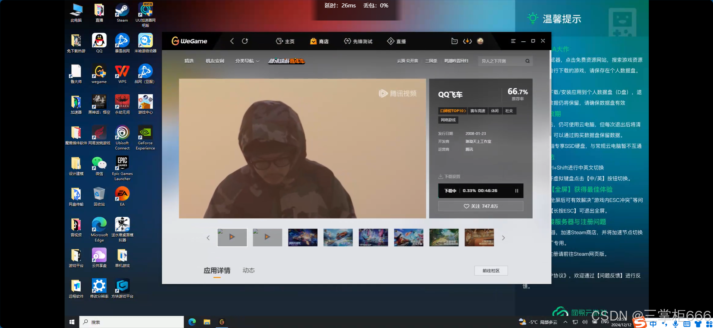This screenshot has height=328, width=713.
Task: Click the WeGame back arrow
Action: click(x=232, y=41)
